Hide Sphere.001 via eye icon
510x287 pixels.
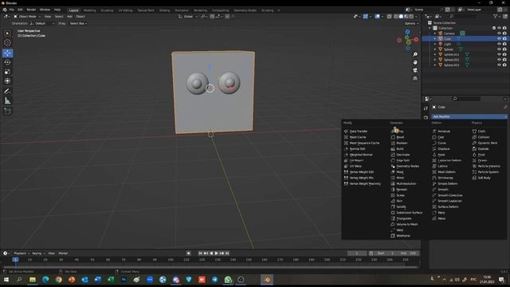pyautogui.click(x=499, y=54)
